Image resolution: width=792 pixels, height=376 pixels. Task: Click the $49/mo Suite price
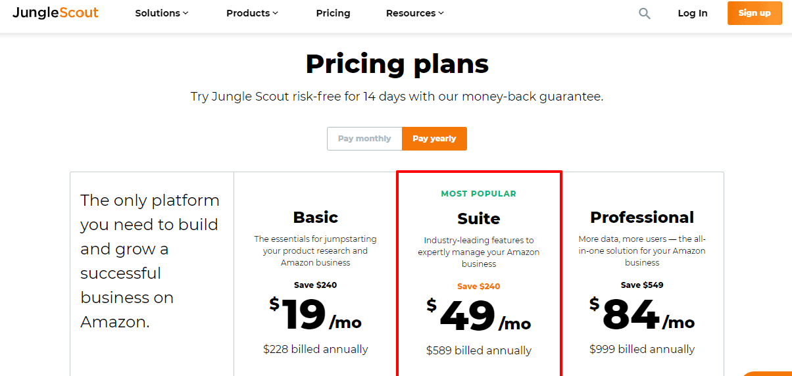pyautogui.click(x=478, y=316)
